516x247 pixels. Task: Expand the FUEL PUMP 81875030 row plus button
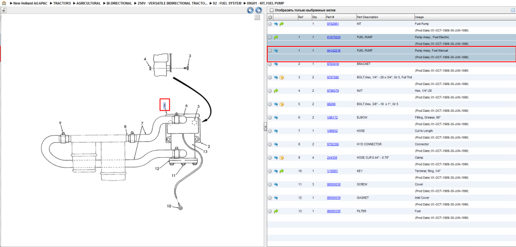270,38
